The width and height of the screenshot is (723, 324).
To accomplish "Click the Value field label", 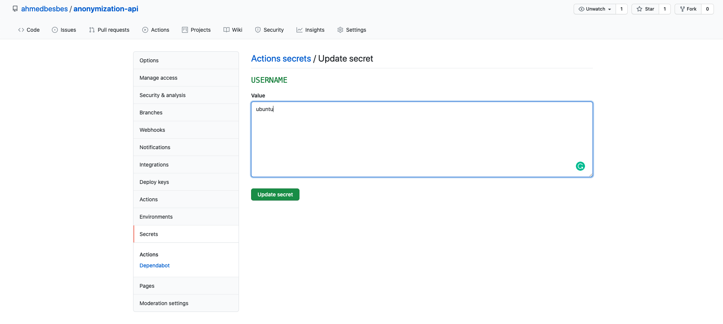I will (x=258, y=96).
